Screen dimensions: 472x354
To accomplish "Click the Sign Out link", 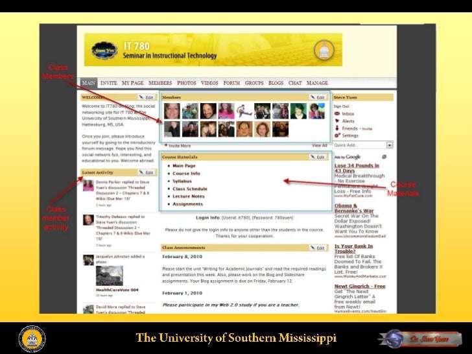I will click(341, 106).
